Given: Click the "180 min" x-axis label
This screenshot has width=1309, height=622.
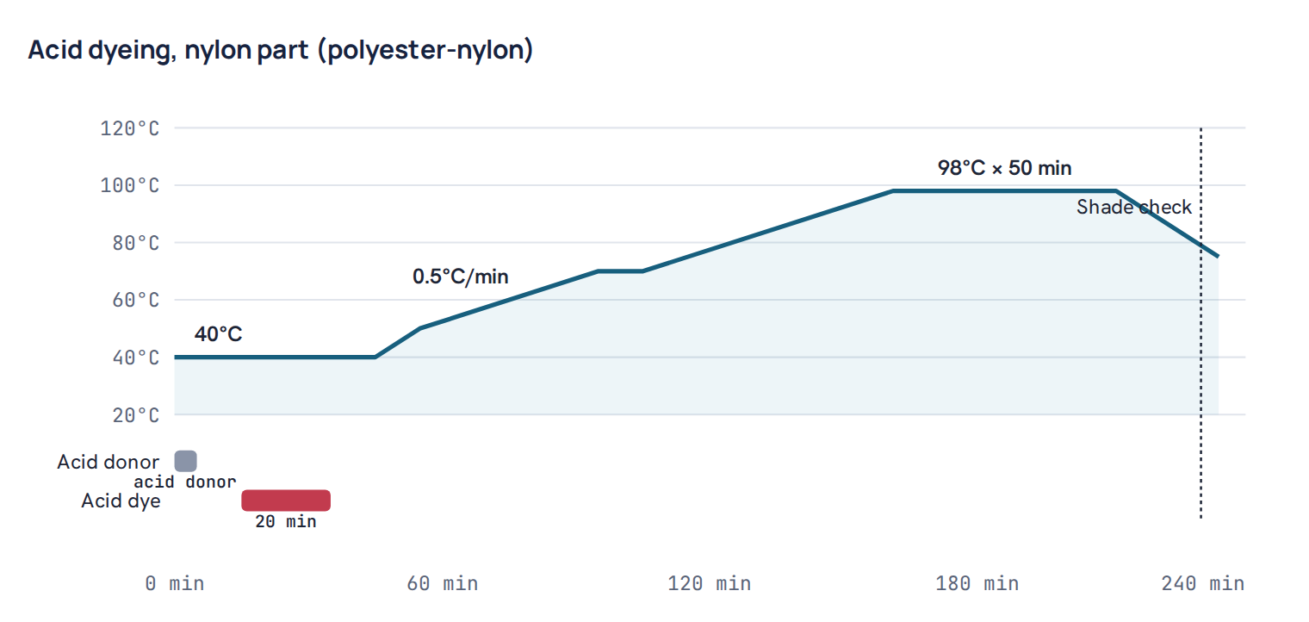Looking at the screenshot, I should click(977, 583).
